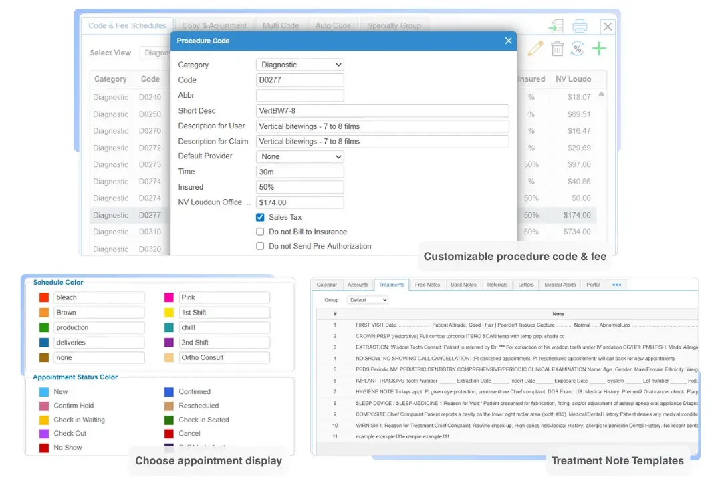722x481 pixels.
Task: Enable the Sales Tax checkbox
Action: (259, 216)
